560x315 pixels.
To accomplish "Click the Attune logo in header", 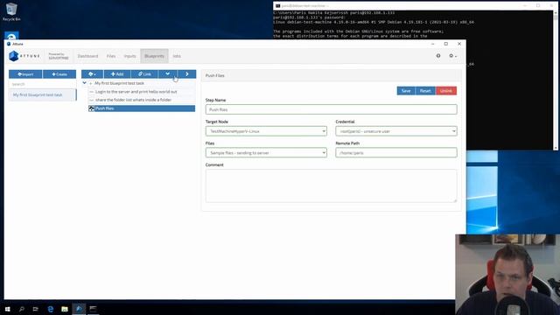I will pyautogui.click(x=24, y=56).
